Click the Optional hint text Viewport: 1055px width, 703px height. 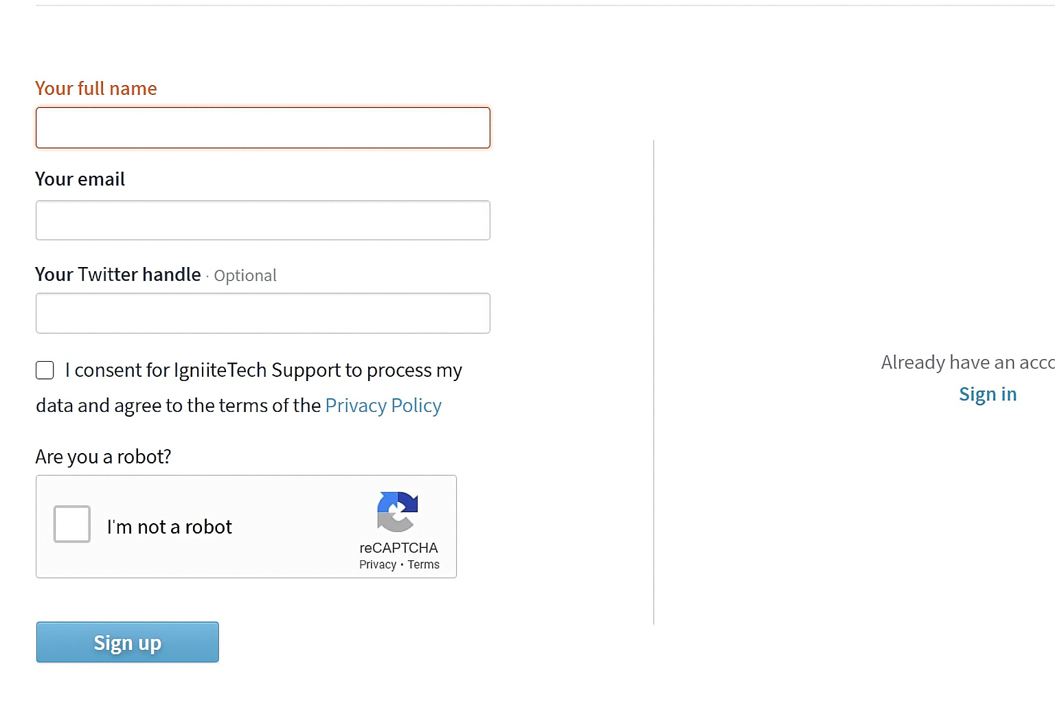point(245,275)
